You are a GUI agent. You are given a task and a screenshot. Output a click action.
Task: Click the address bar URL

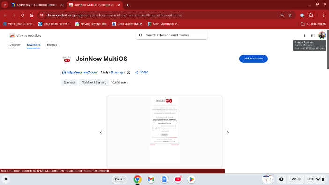114,15
